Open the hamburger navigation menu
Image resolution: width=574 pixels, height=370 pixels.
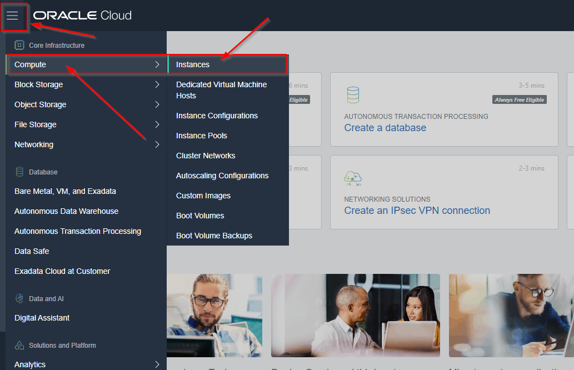[x=12, y=16]
